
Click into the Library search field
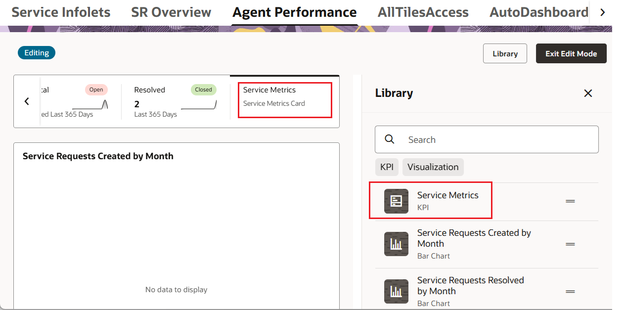click(487, 139)
